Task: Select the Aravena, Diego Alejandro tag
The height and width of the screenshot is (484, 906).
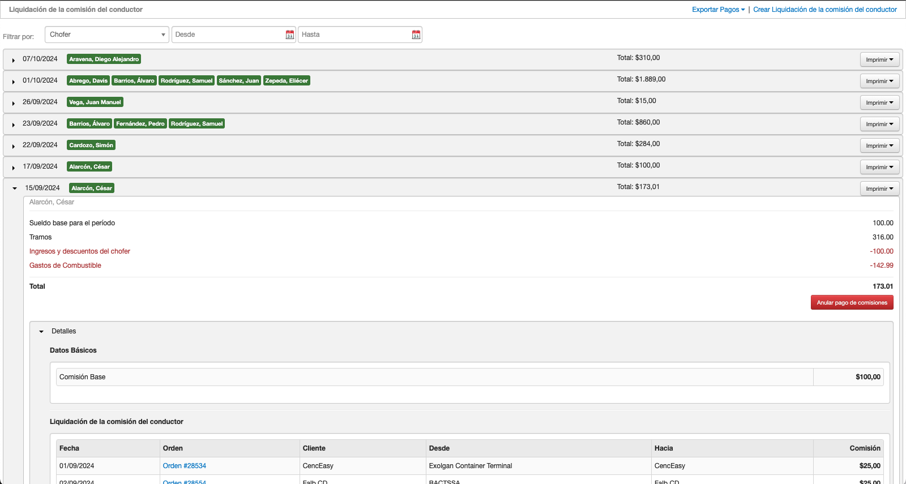Action: click(x=104, y=59)
